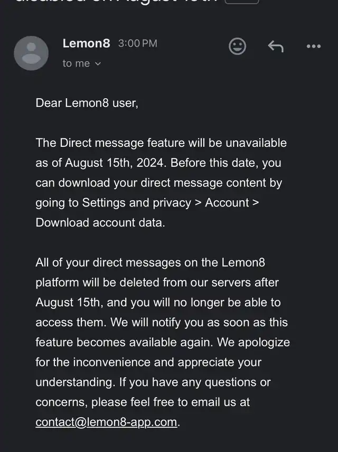The image size is (338, 452).
Task: View the sender's profile avatar
Action: pyautogui.click(x=31, y=53)
